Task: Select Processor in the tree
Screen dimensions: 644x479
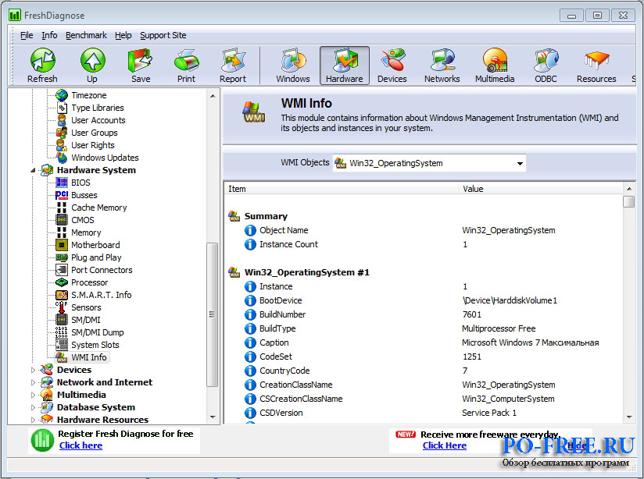Action: coord(82,282)
